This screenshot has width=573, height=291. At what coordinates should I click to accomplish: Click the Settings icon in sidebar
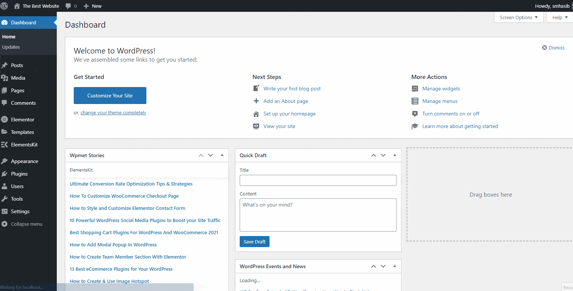pyautogui.click(x=4, y=211)
